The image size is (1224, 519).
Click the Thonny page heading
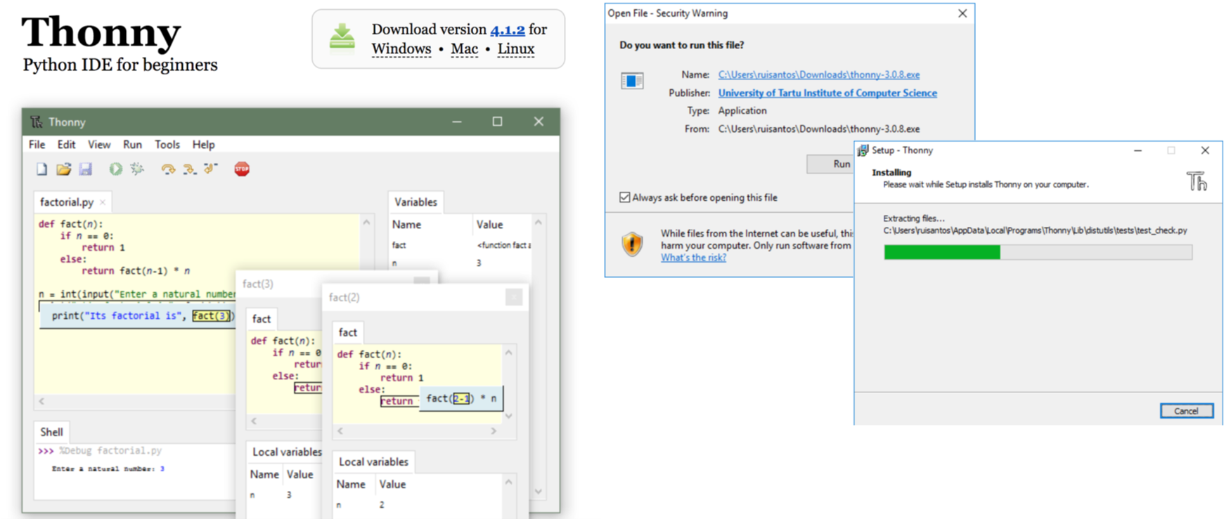[x=101, y=32]
